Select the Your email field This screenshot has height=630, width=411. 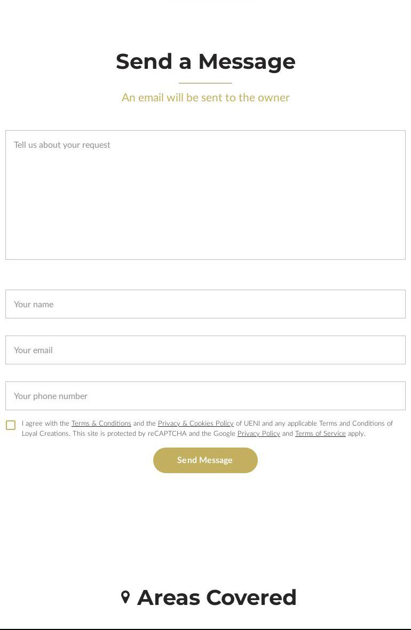click(x=205, y=350)
